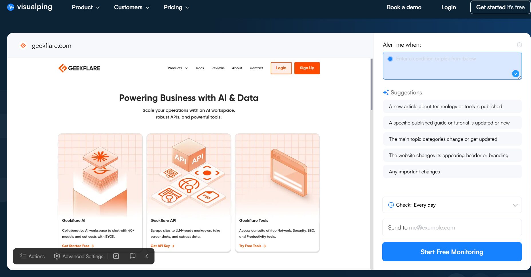The width and height of the screenshot is (531, 277).
Task: Click Try Free Tools link
Action: (253, 246)
